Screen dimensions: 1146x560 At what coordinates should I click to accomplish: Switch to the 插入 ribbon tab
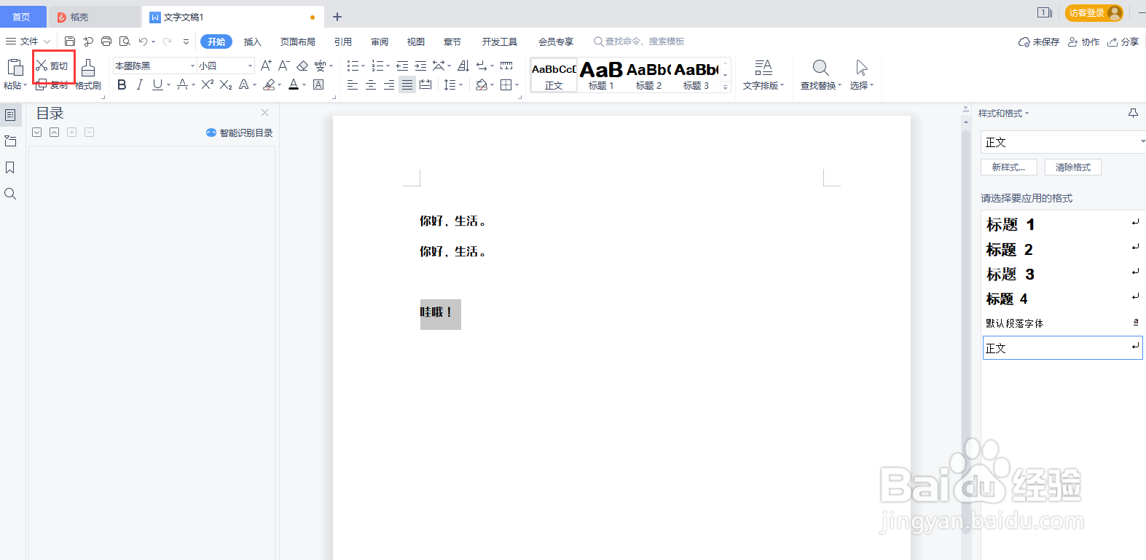(252, 42)
